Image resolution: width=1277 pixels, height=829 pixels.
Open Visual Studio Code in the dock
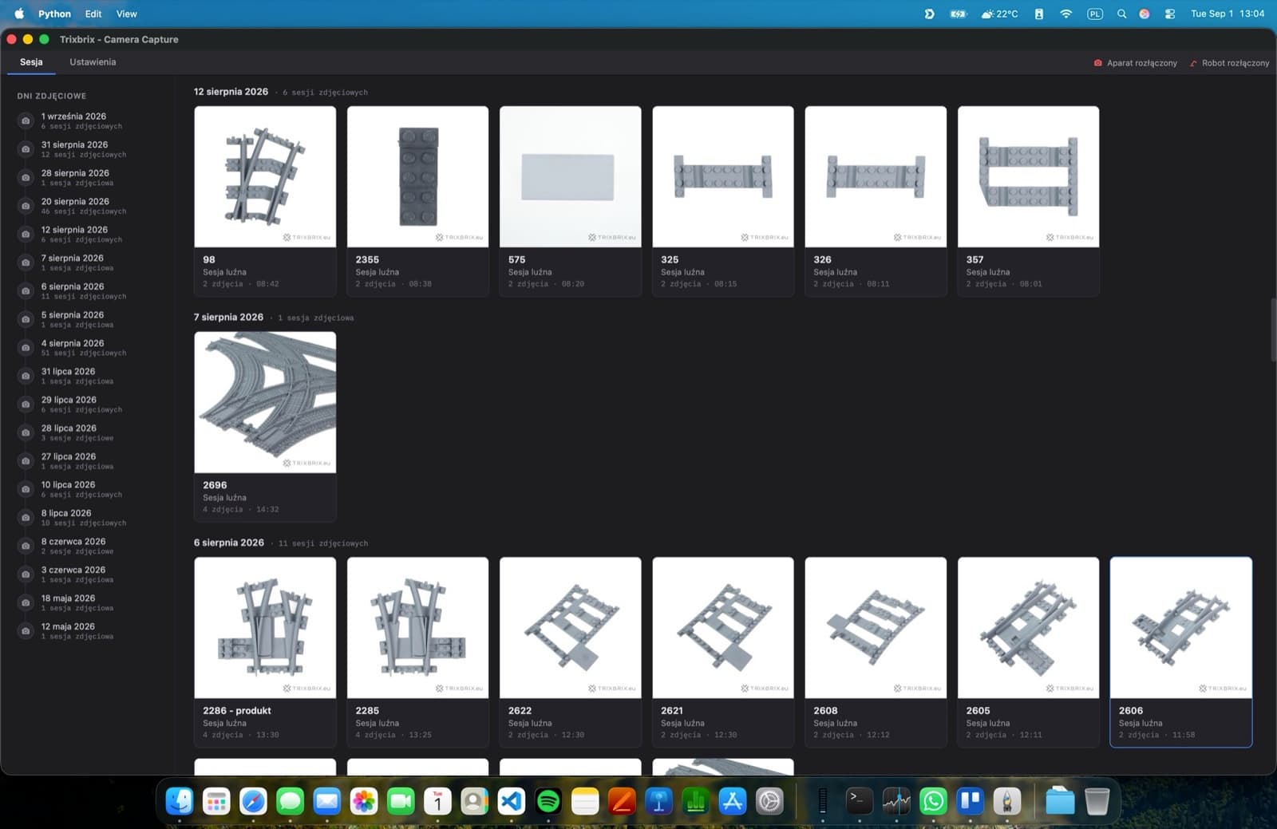[x=512, y=801]
